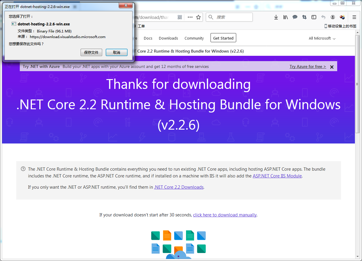Maximize the Firefox browser window

tap(343, 3)
